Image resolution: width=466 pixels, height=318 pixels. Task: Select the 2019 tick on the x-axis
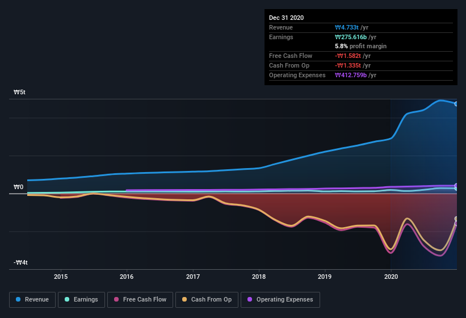tap(325, 277)
